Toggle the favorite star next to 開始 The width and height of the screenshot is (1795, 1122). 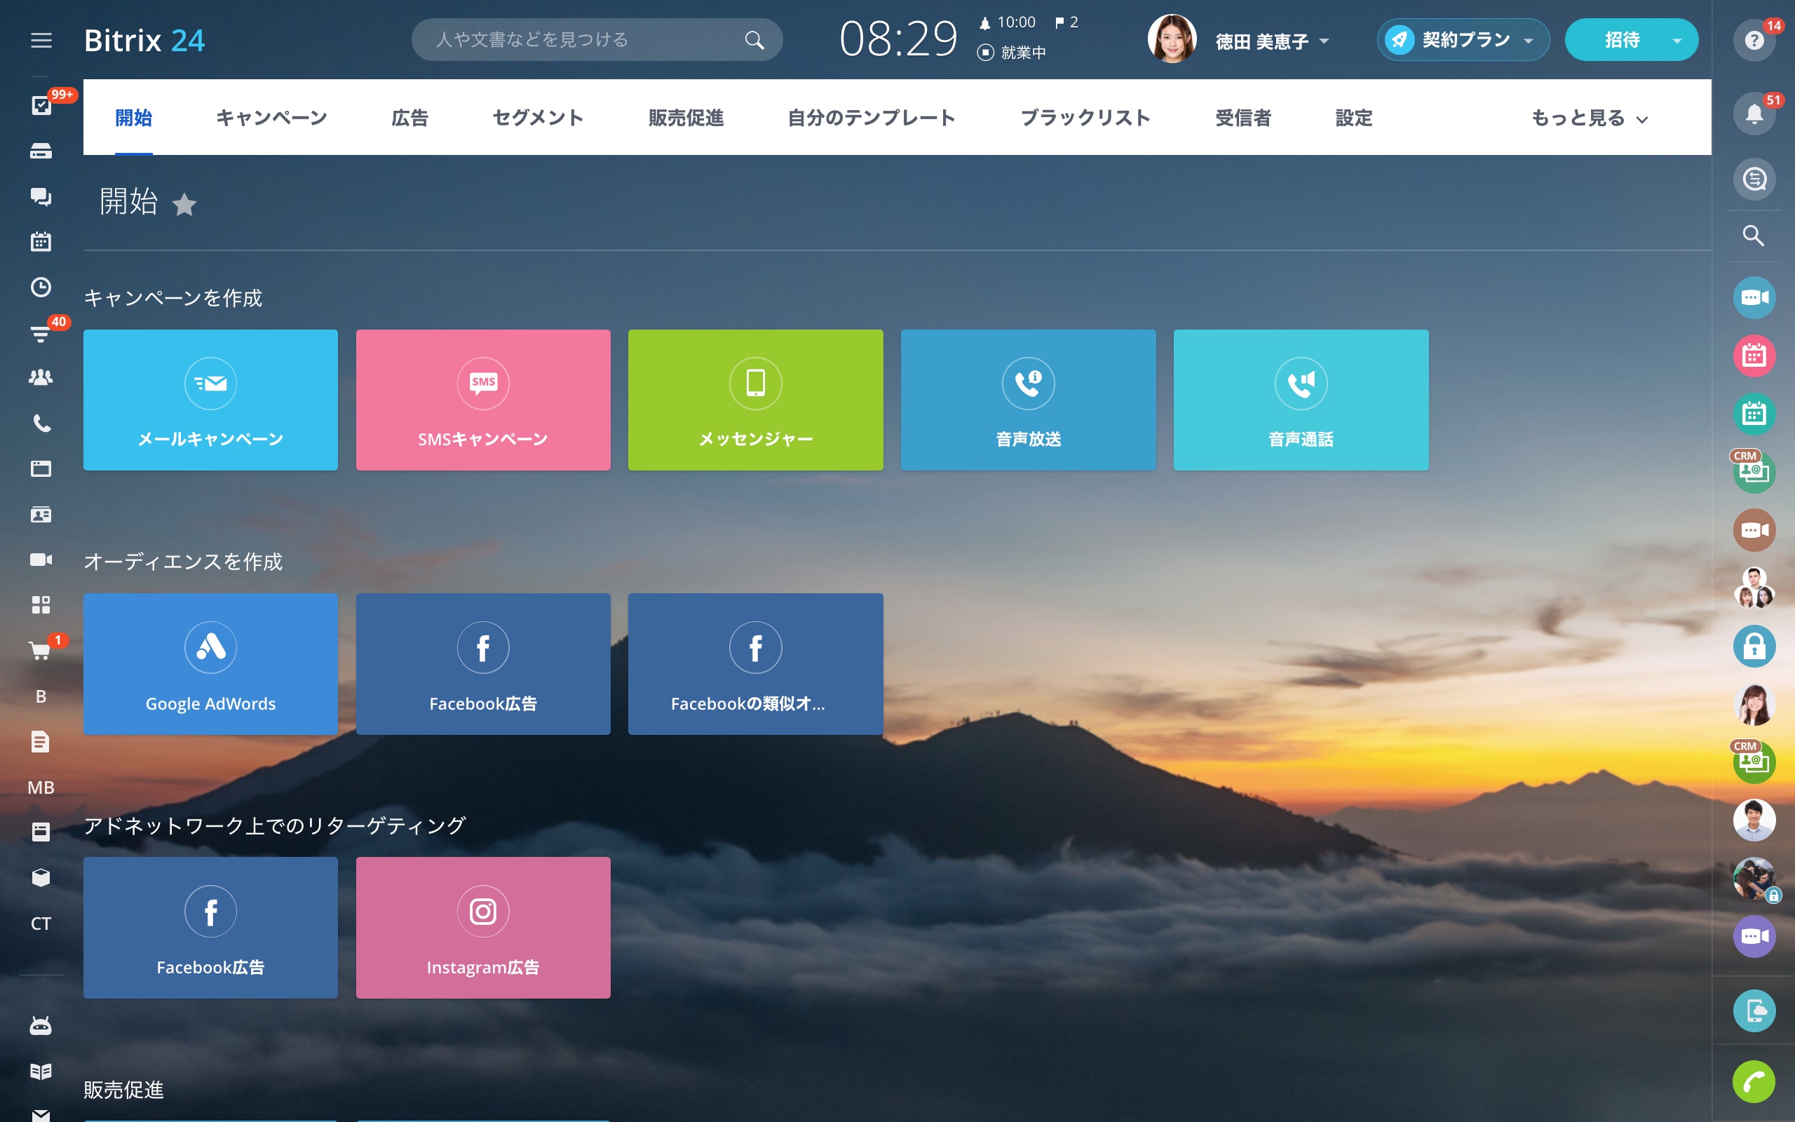184,204
